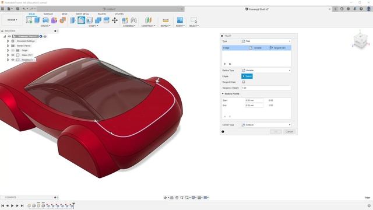Image resolution: width=373 pixels, height=210 pixels.
Task: Select the Press Pull tool icon
Action: coord(73,20)
